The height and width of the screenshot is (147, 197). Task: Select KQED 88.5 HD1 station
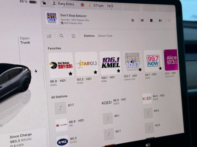pos(114,102)
